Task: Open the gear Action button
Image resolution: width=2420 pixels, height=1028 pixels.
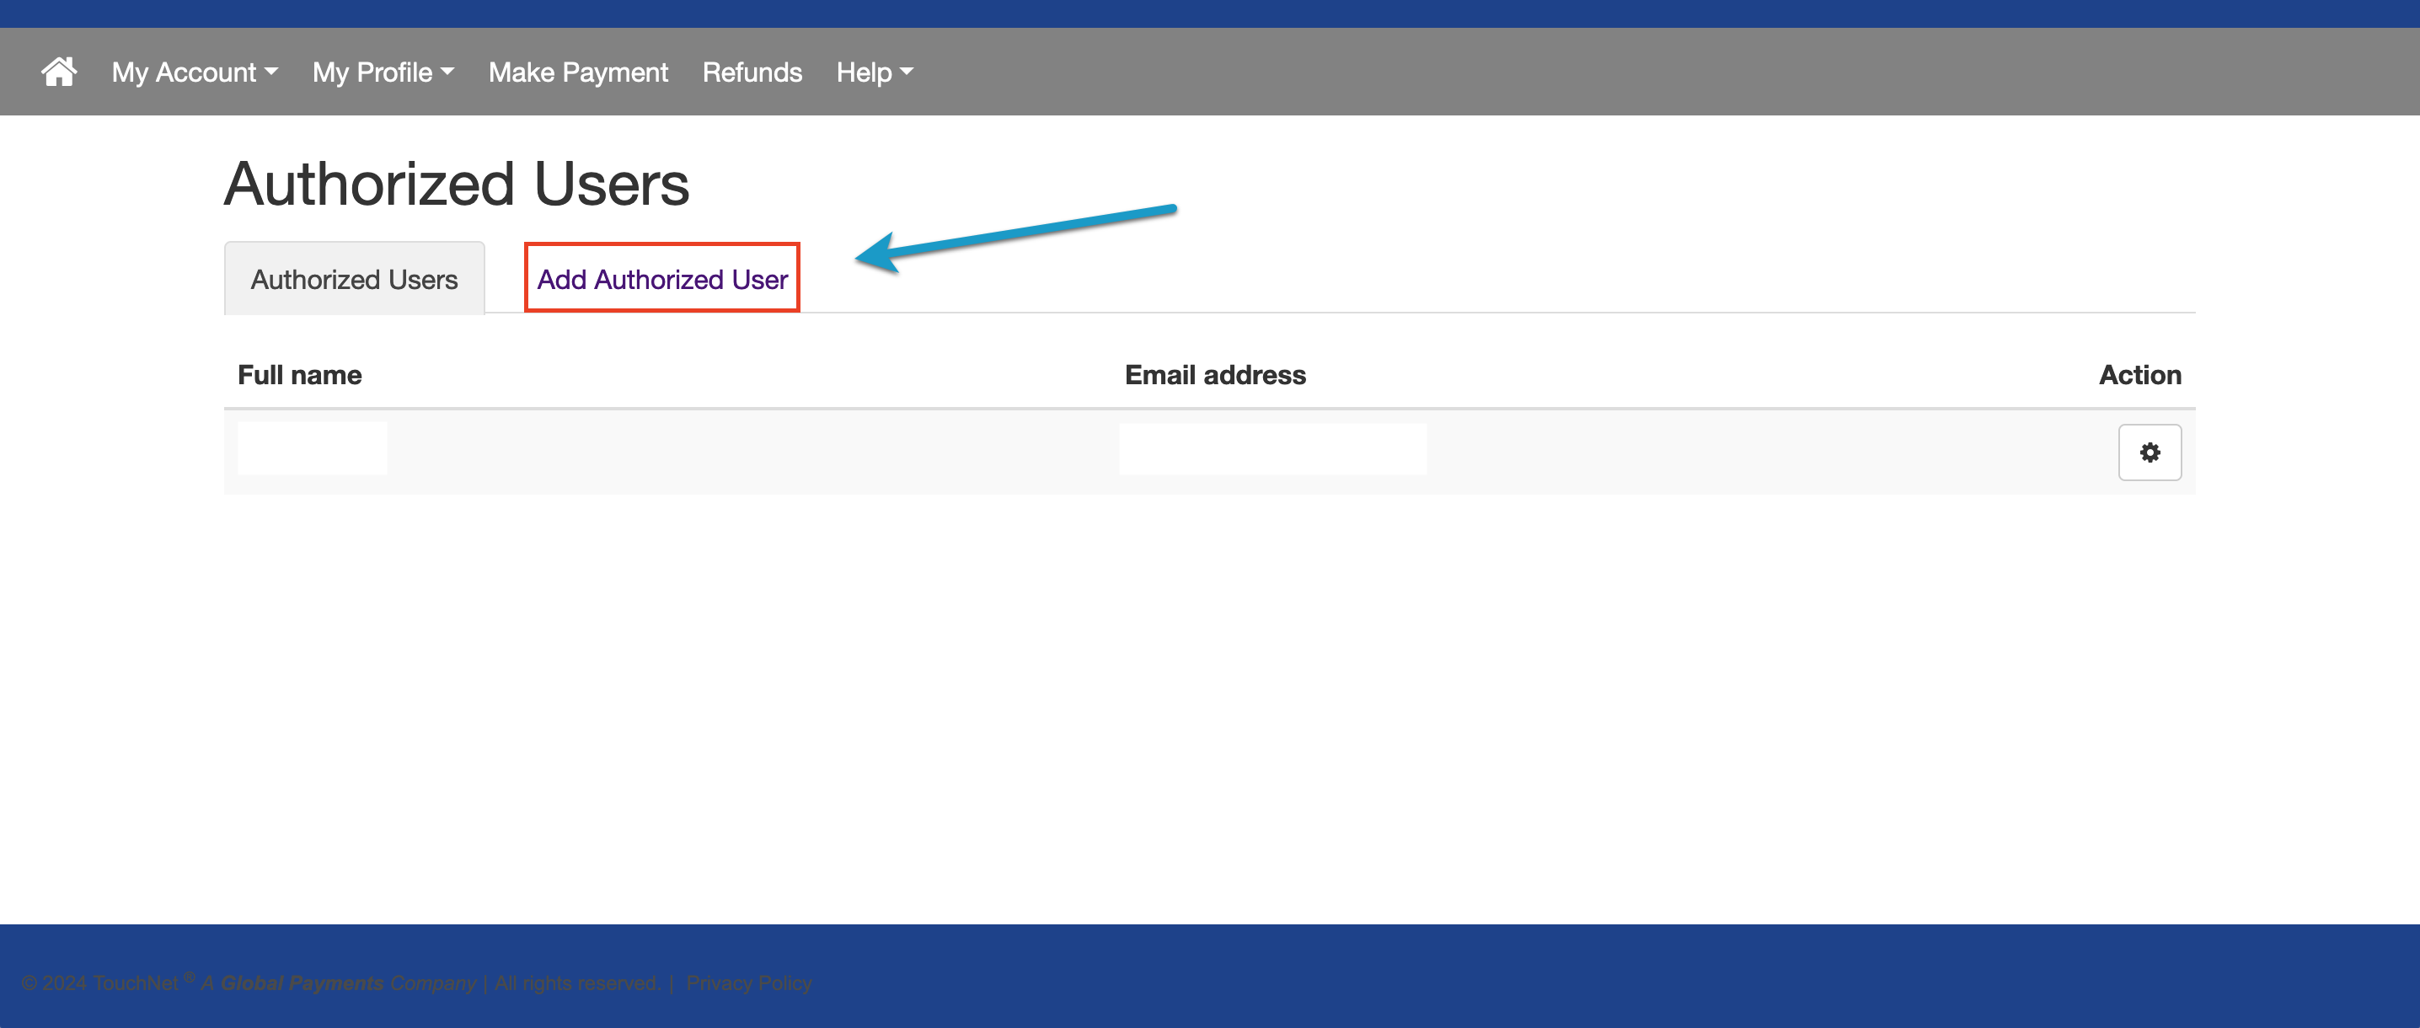Action: point(2149,453)
